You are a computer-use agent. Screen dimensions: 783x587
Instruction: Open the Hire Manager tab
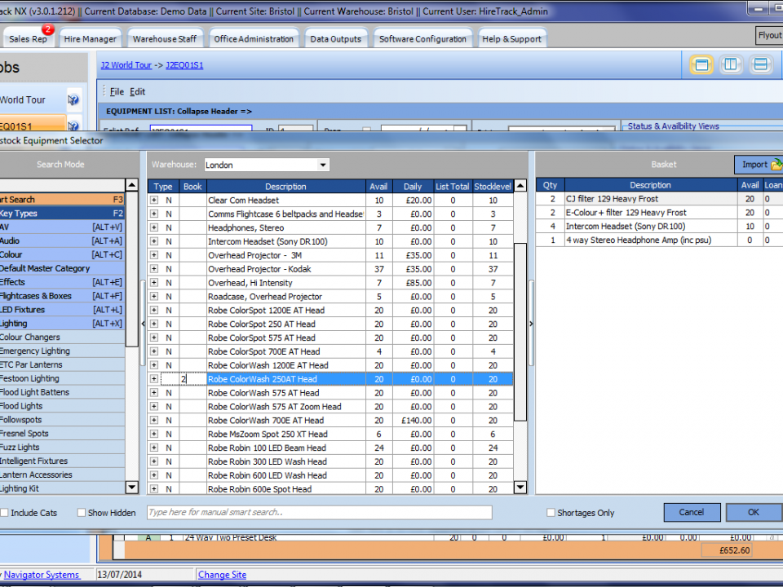click(x=91, y=38)
